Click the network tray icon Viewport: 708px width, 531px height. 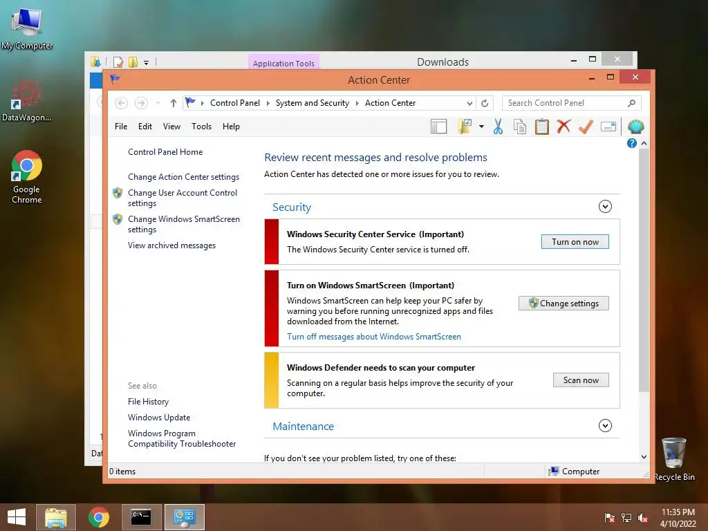click(626, 518)
